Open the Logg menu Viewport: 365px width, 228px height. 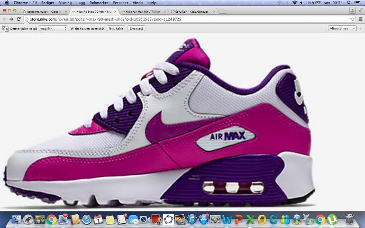pos(81,3)
